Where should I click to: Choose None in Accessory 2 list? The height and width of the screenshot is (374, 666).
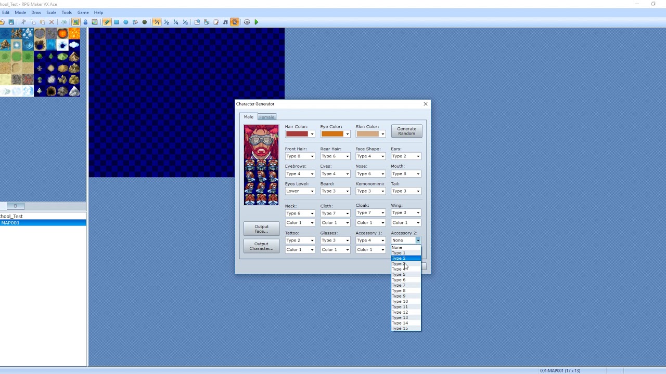pyautogui.click(x=406, y=247)
